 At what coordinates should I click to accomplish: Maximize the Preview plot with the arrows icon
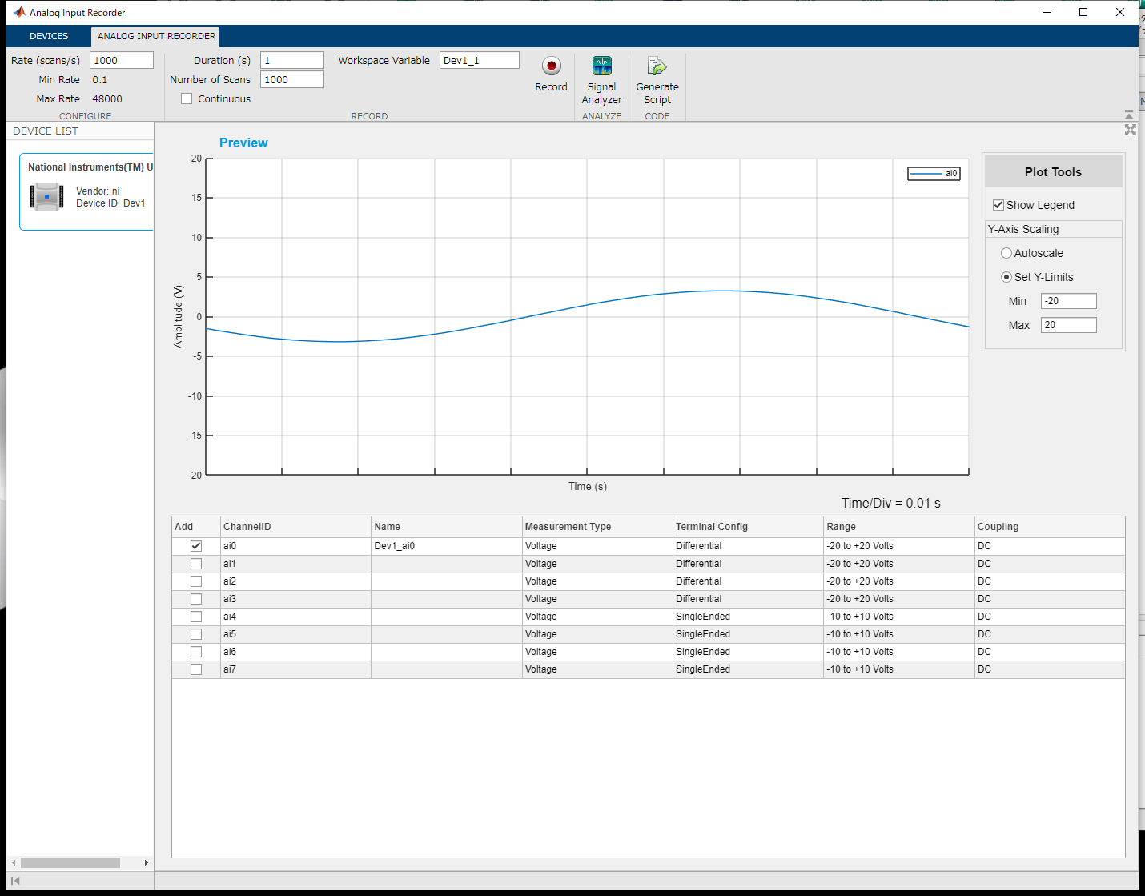pos(1130,129)
